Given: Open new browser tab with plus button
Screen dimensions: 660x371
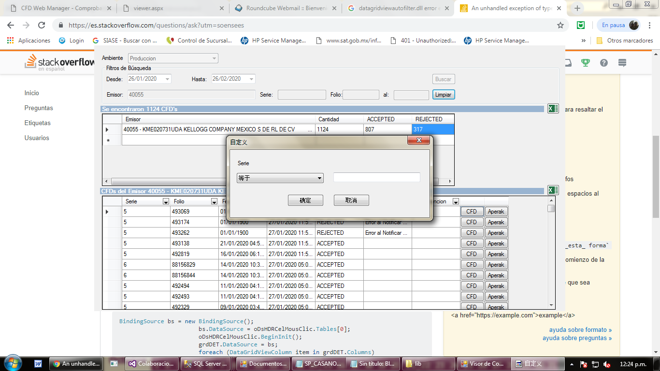Looking at the screenshot, I should coord(577,8).
